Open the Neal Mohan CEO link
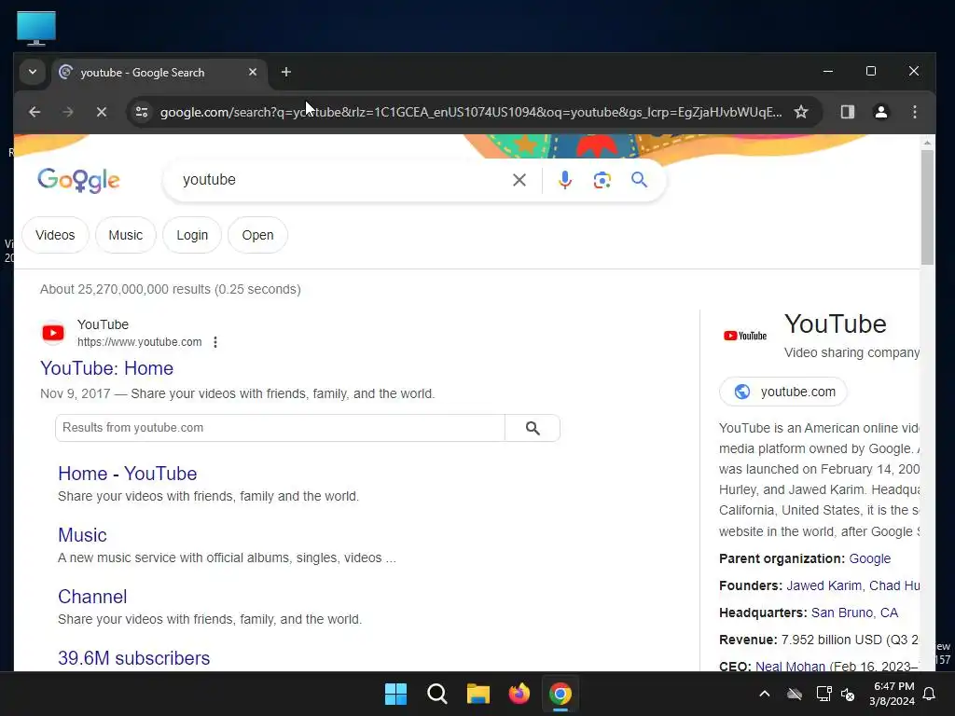Screen dimensions: 955x716 pyautogui.click(x=790, y=666)
